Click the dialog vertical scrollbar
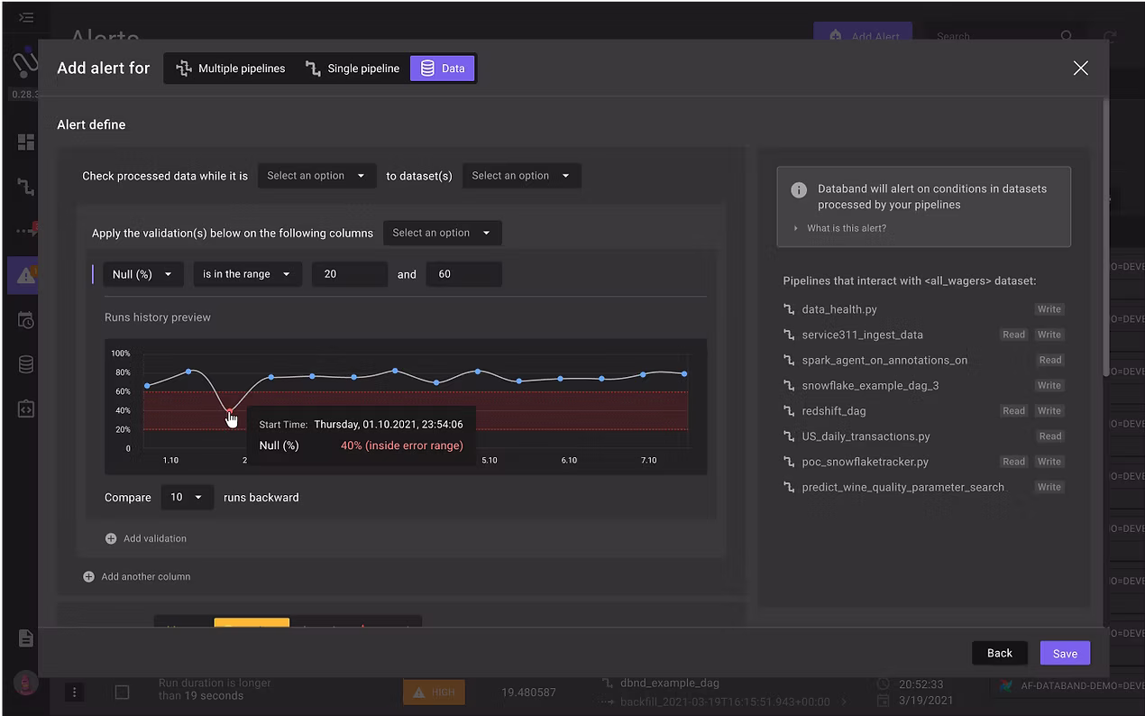This screenshot has width=1145, height=716. [1105, 238]
